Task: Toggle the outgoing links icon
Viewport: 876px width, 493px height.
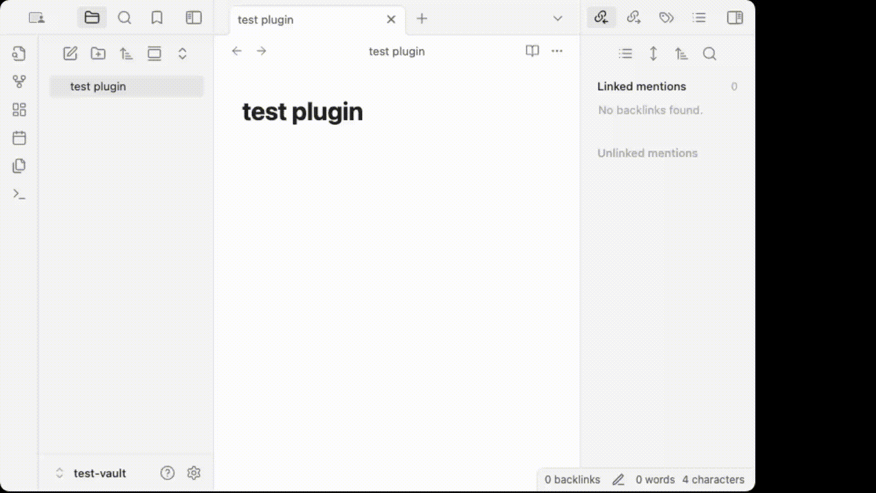Action: tap(634, 18)
